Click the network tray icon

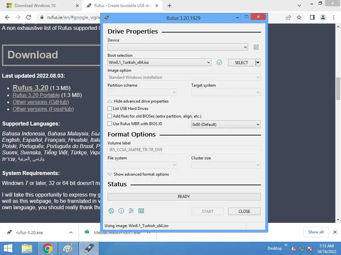302,248
